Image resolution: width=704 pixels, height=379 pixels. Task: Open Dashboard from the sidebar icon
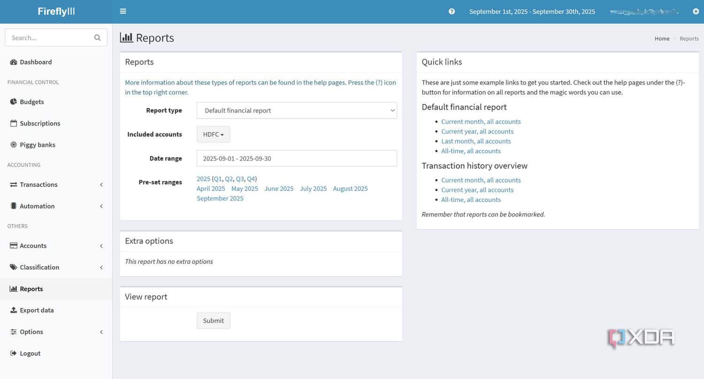click(x=13, y=62)
